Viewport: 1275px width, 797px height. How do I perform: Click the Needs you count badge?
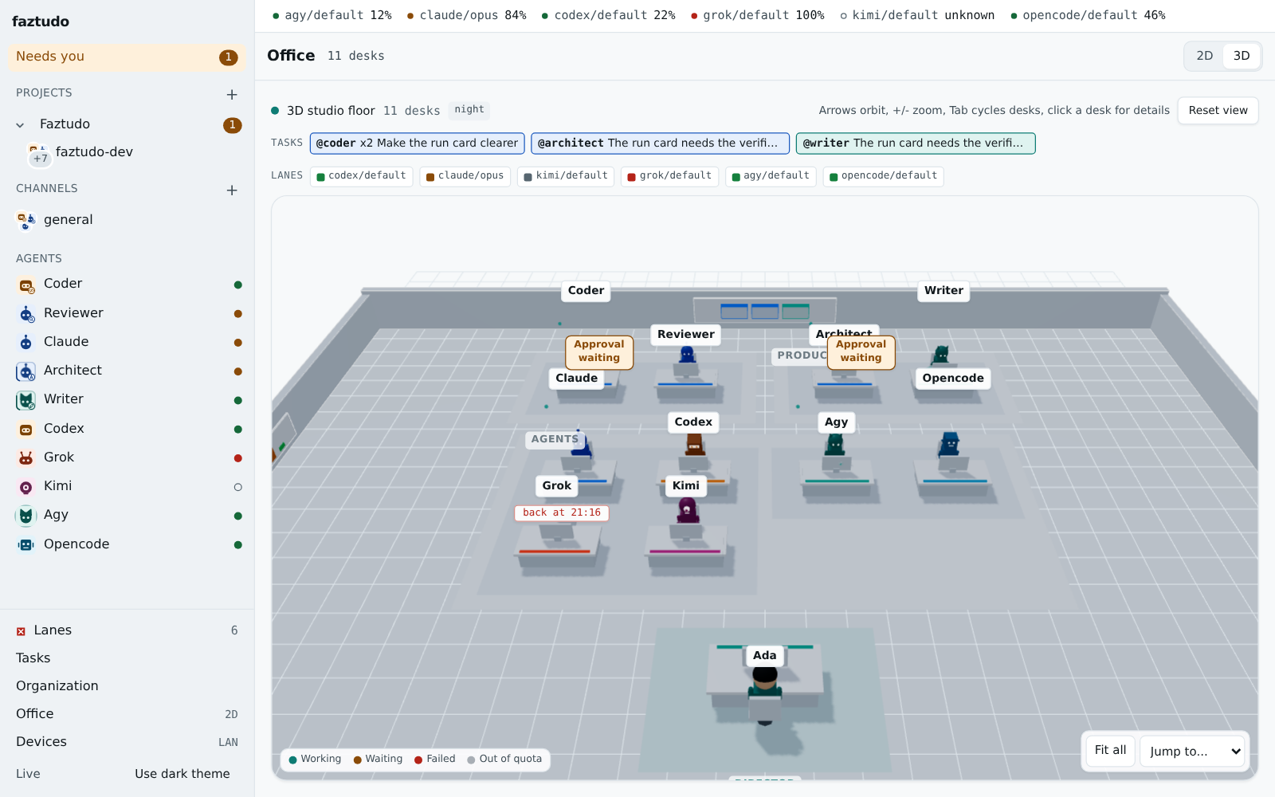[229, 57]
